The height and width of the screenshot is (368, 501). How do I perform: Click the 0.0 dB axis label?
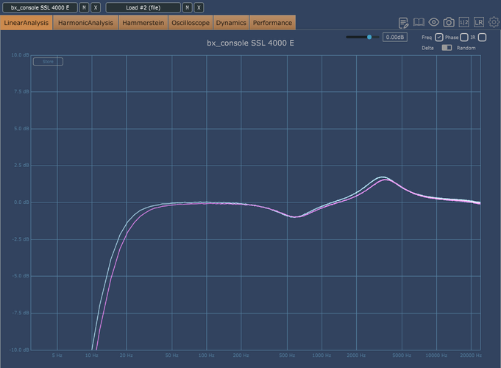(21, 202)
